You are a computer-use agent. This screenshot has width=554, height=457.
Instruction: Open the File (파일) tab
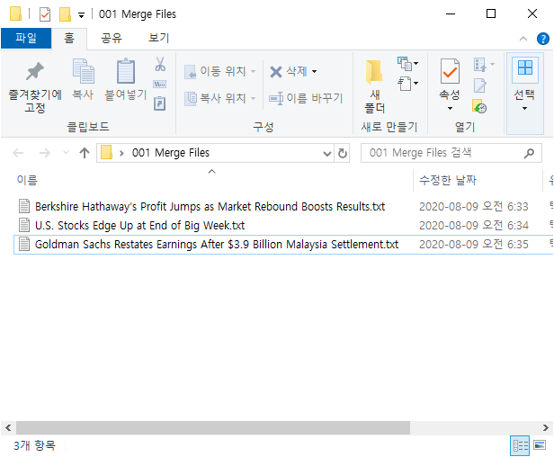pos(26,38)
